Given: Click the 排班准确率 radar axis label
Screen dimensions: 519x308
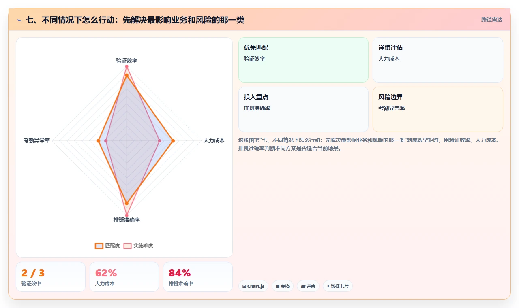Looking at the screenshot, I should click(127, 220).
